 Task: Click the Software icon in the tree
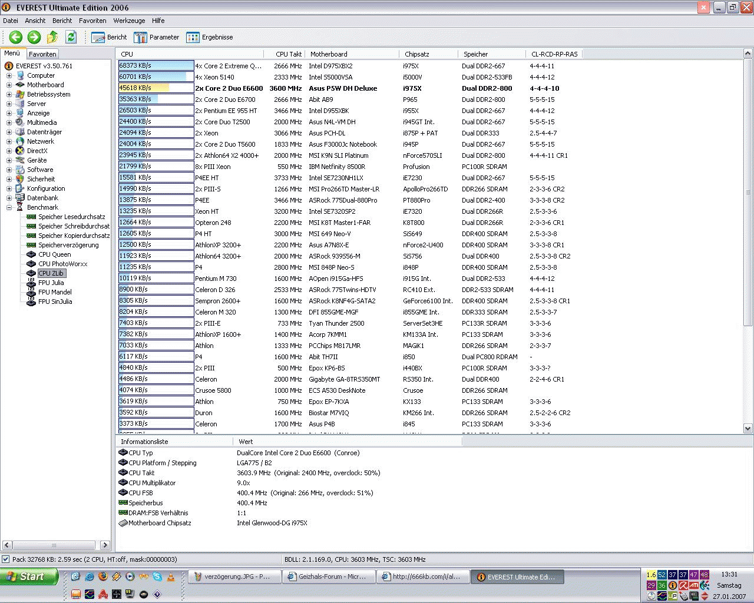click(20, 170)
